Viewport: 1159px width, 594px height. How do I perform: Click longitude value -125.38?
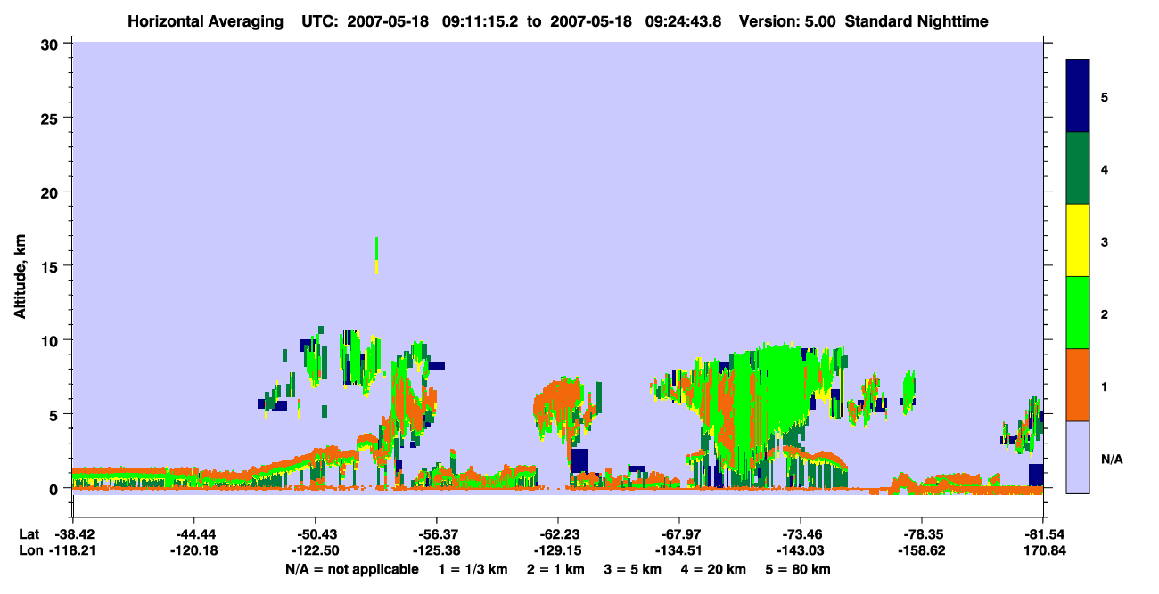[436, 550]
